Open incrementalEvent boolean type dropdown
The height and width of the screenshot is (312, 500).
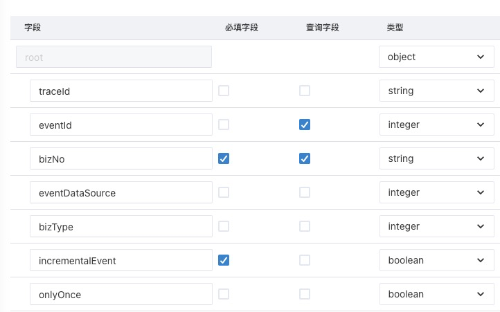pos(436,260)
